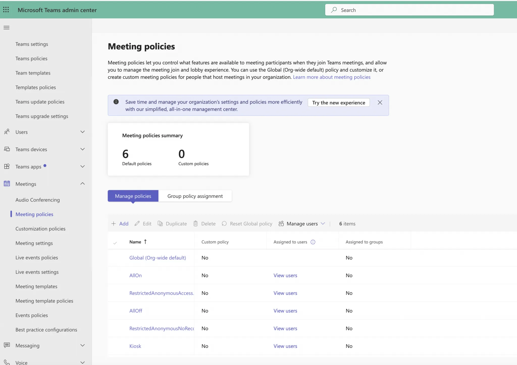517x365 pixels.
Task: View users assigned to Kiosk
Action: tap(285, 346)
